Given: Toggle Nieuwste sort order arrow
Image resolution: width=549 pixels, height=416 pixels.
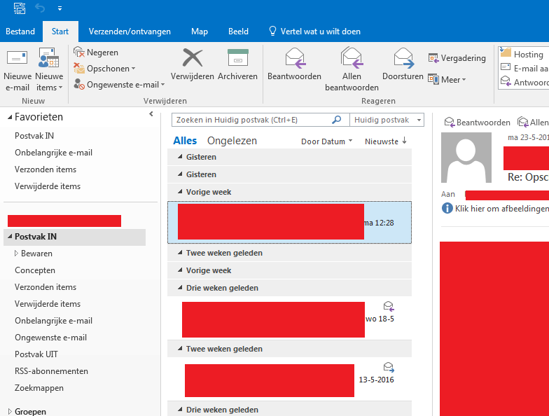Looking at the screenshot, I should 404,141.
